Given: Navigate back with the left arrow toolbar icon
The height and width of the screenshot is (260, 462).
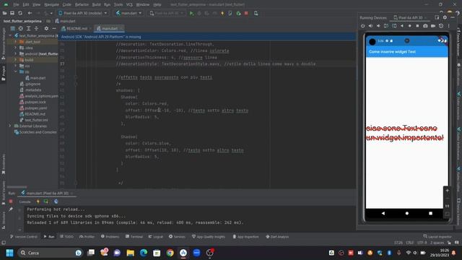Looking at the screenshot, I should click(30, 13).
